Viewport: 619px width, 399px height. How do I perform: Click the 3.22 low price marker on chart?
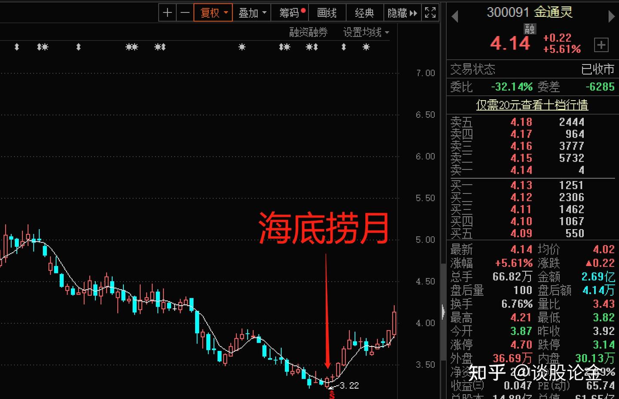[348, 385]
